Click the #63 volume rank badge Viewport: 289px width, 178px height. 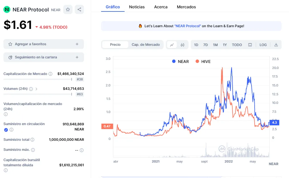click(80, 94)
